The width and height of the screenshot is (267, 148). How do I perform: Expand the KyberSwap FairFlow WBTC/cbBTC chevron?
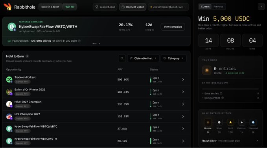point(183,129)
